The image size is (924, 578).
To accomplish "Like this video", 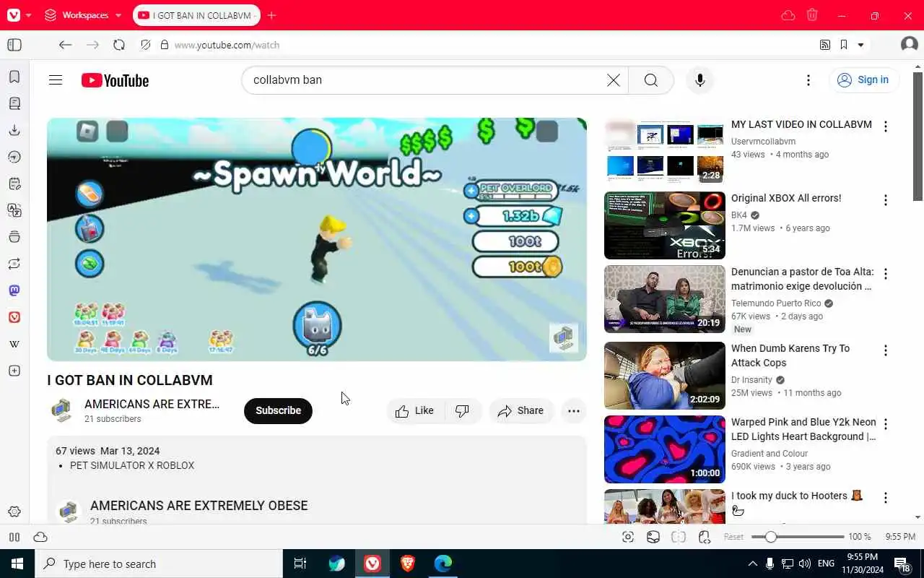I will [415, 410].
